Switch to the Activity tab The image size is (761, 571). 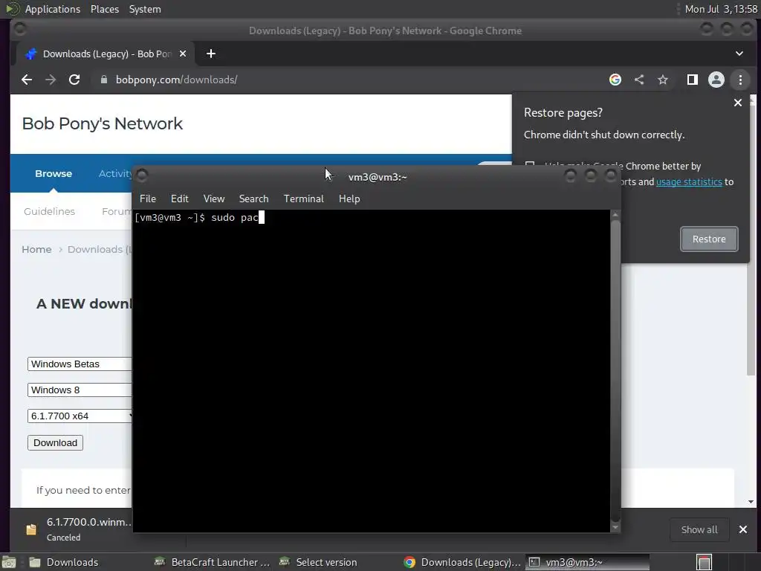pyautogui.click(x=115, y=173)
